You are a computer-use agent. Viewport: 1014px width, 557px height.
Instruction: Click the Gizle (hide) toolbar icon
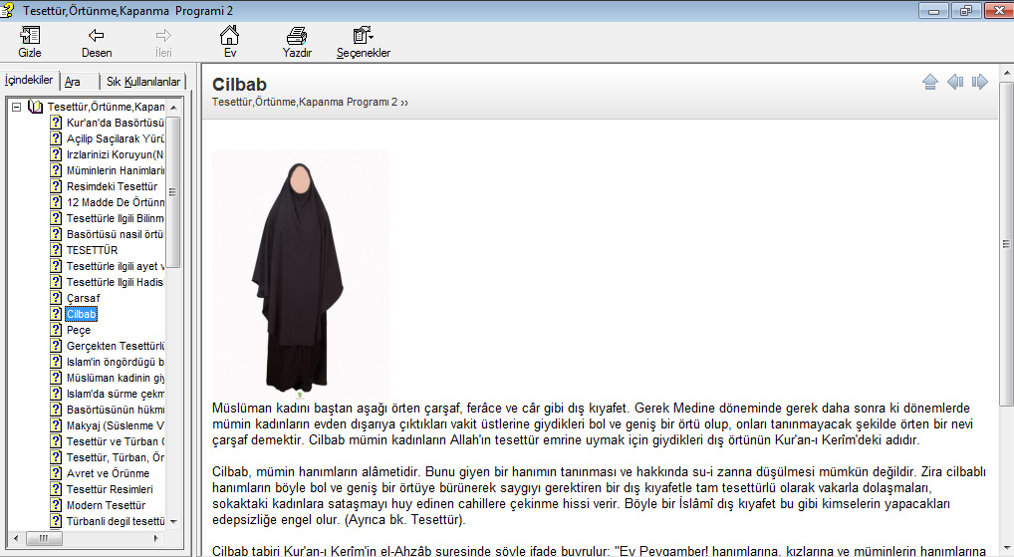[x=30, y=37]
